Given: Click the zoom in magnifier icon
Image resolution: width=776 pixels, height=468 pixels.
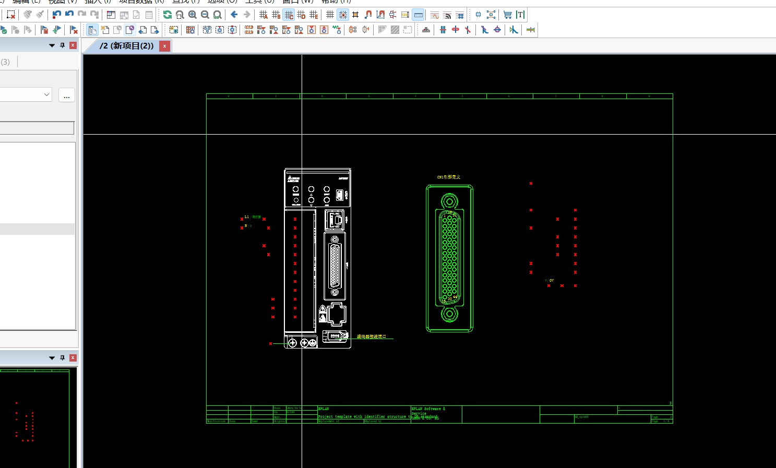Looking at the screenshot, I should click(x=193, y=15).
